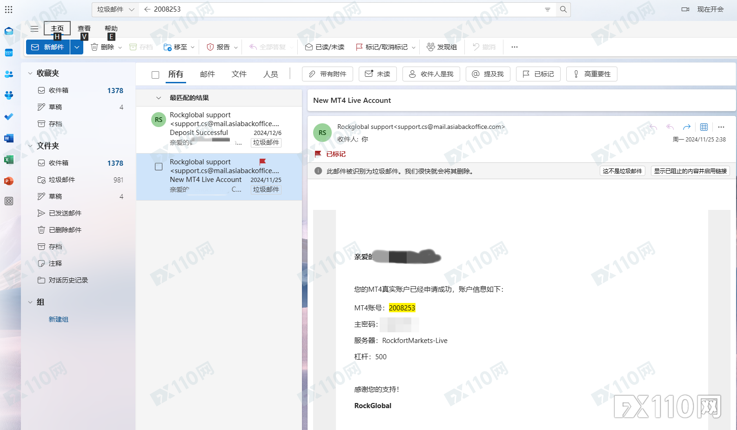
Task: Click Delete trash toolbar button
Action: tap(102, 47)
